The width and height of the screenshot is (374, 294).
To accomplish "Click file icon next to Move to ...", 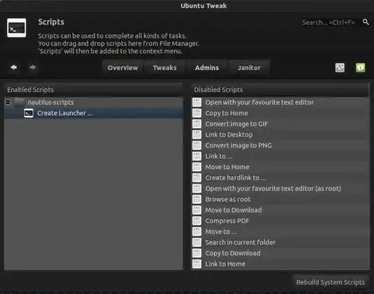I will click(197, 232).
